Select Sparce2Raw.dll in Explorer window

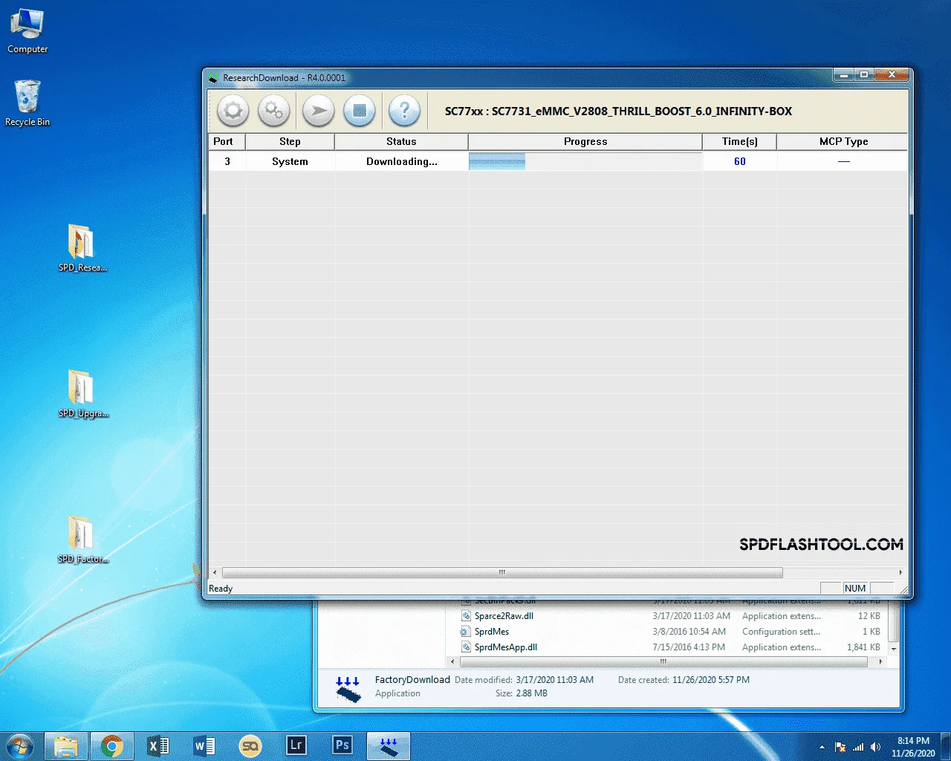[x=504, y=616]
